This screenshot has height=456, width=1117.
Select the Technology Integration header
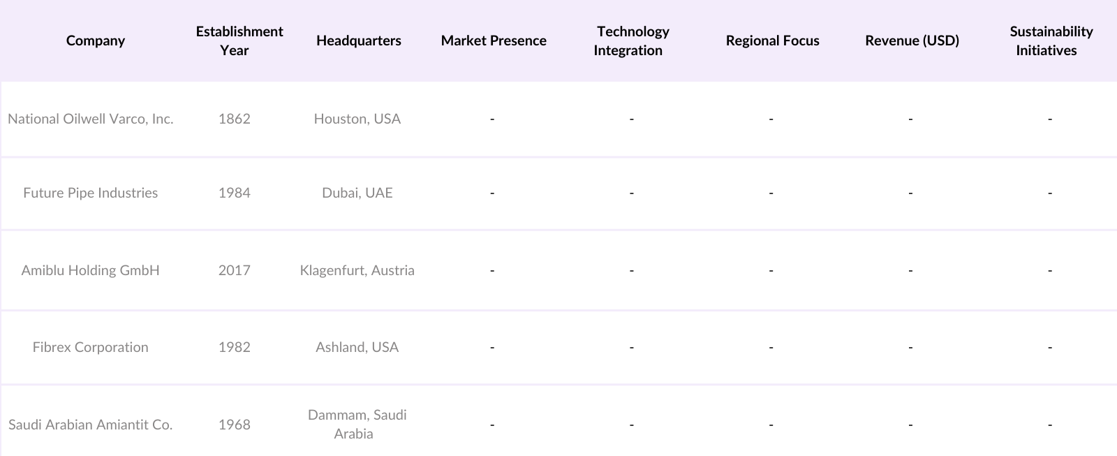(x=632, y=41)
